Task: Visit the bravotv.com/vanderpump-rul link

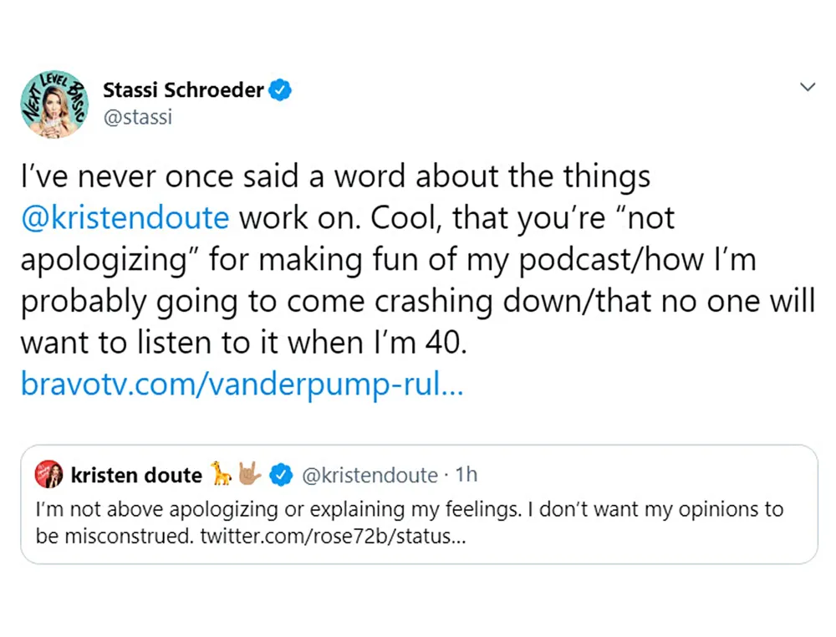Action: tap(241, 384)
